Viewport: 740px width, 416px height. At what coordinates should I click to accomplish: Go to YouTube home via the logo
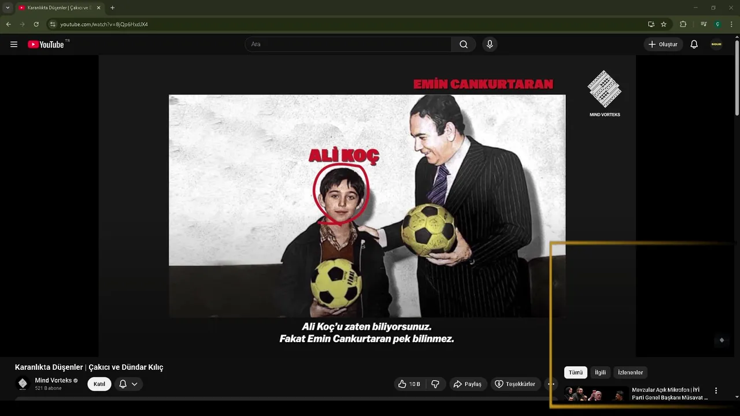point(46,44)
